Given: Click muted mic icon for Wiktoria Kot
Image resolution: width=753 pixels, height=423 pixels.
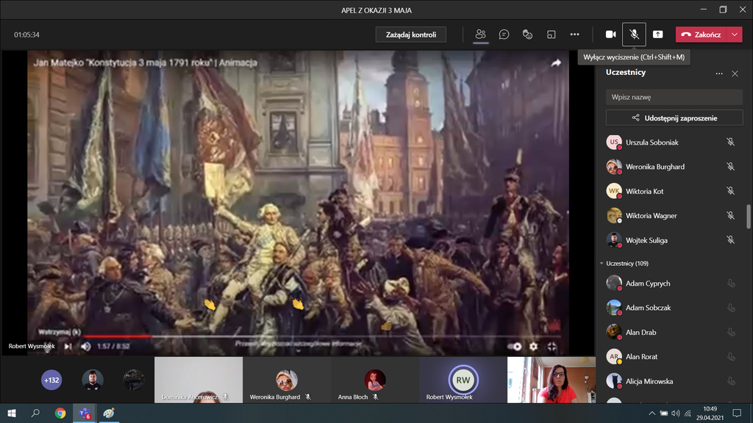Looking at the screenshot, I should tap(730, 191).
